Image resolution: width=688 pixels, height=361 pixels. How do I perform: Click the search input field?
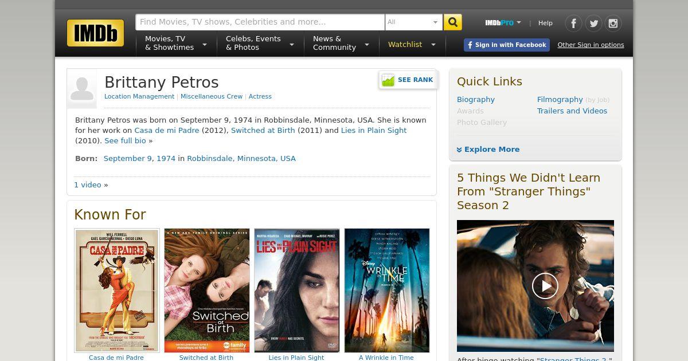(x=260, y=22)
